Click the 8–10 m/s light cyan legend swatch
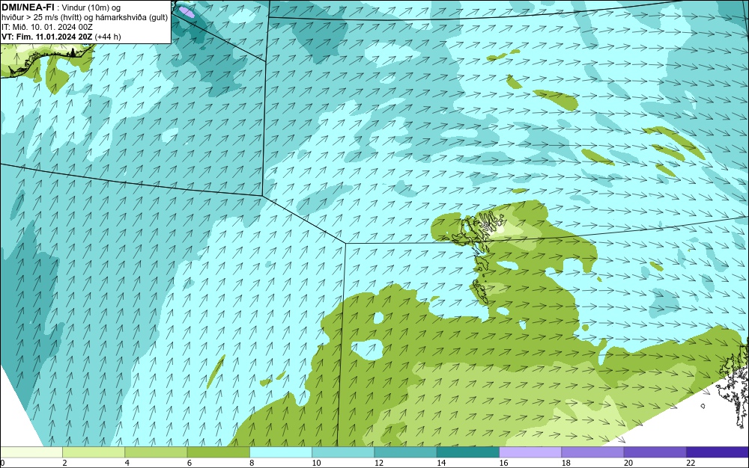749x468 pixels. tap(281, 452)
